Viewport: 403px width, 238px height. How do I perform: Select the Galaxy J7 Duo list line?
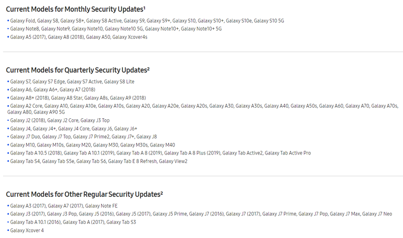point(82,136)
